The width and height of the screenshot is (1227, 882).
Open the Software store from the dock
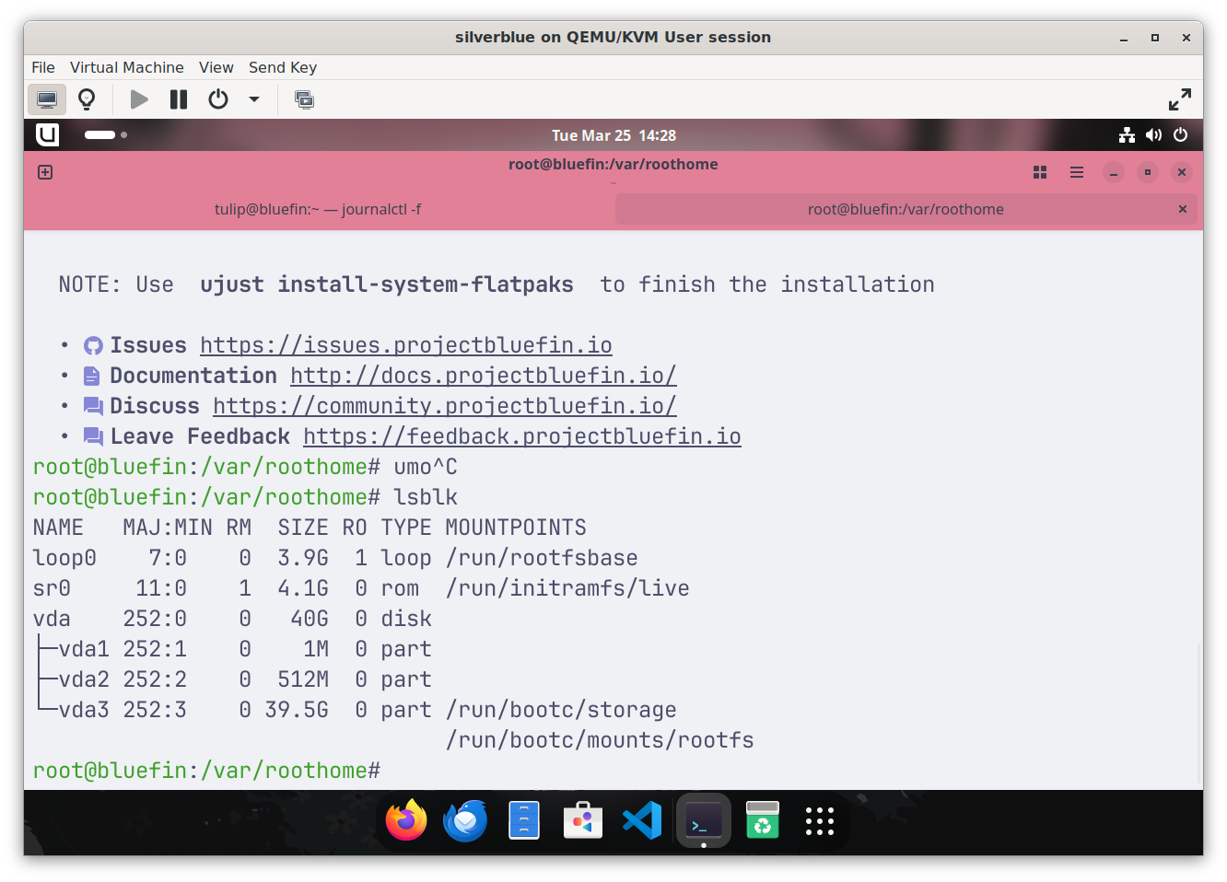tap(583, 820)
